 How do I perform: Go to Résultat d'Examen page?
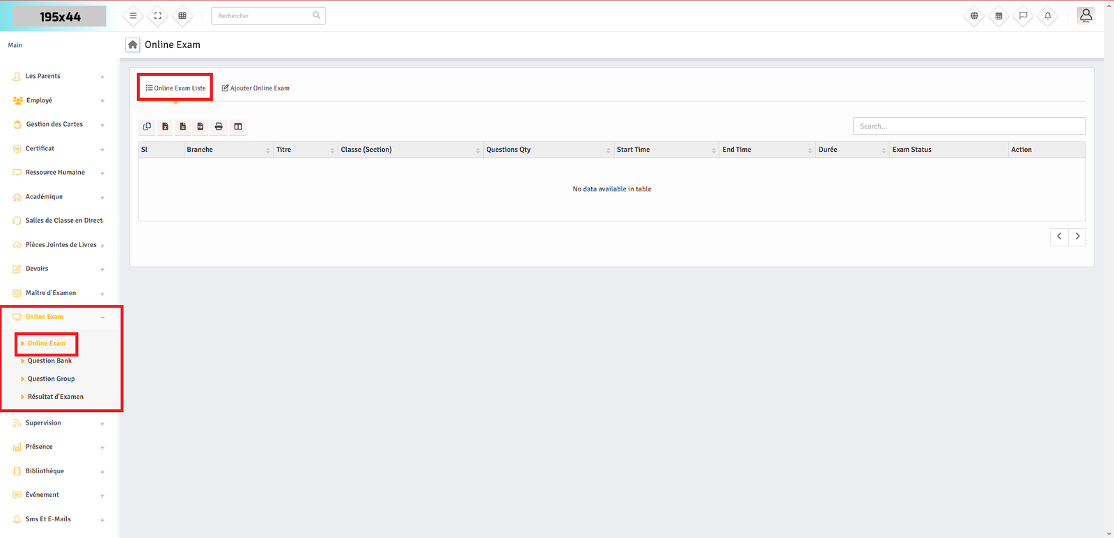(55, 397)
